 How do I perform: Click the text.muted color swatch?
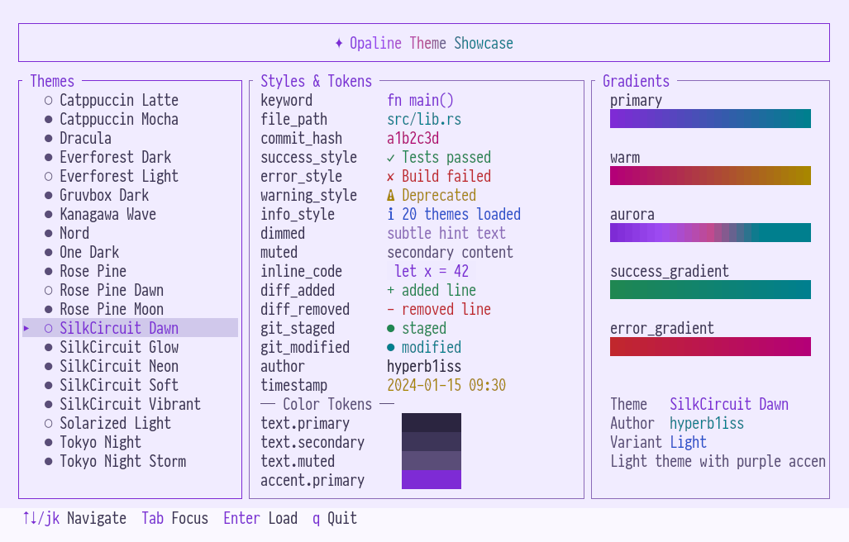[432, 460]
